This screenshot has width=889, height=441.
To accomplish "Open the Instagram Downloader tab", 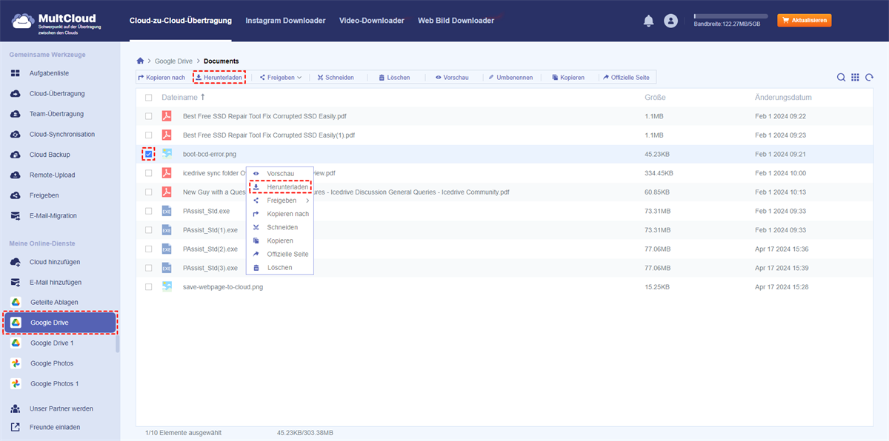I will click(x=285, y=21).
